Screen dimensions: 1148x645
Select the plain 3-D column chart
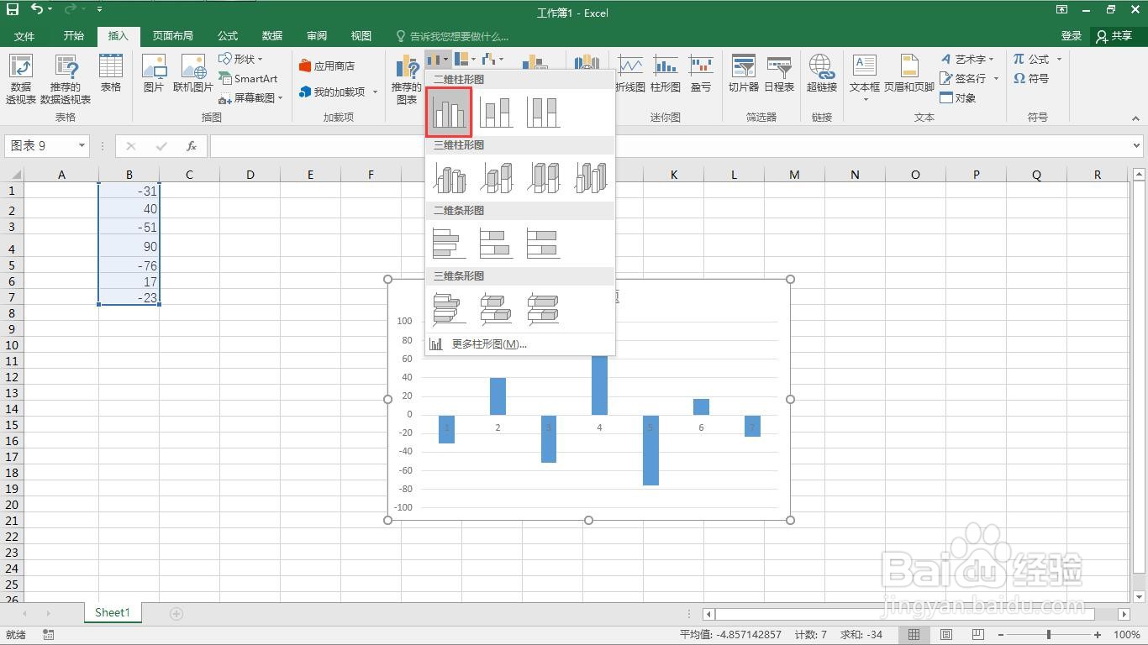coord(590,177)
